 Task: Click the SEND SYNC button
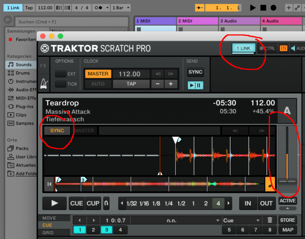click(x=195, y=72)
